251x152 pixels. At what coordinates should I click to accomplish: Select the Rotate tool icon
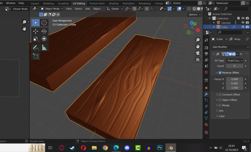click(x=44, y=31)
